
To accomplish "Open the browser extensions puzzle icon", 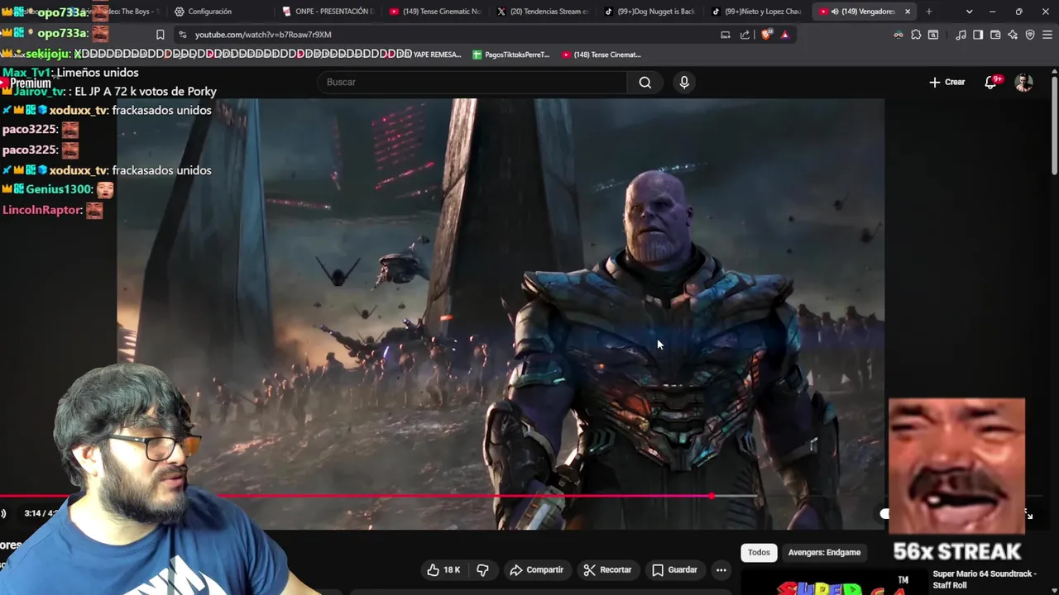I will (916, 35).
